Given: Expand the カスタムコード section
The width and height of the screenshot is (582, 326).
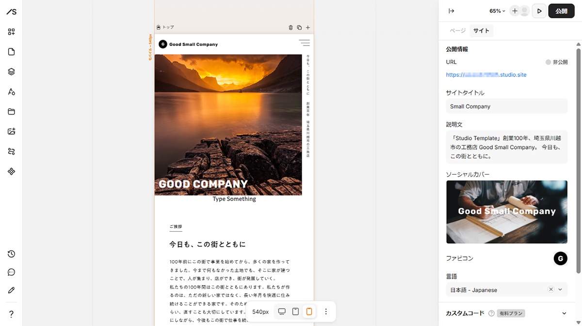Looking at the screenshot, I should click(564, 313).
